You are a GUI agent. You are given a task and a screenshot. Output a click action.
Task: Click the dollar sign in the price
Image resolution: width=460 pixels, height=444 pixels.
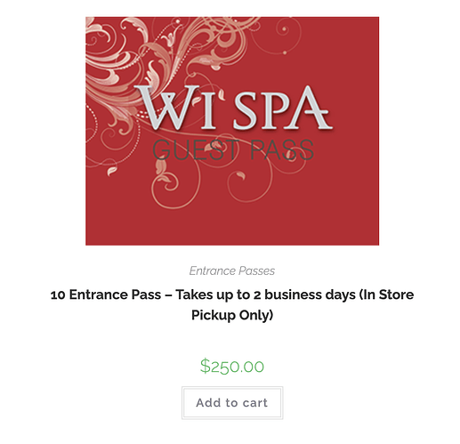(205, 366)
